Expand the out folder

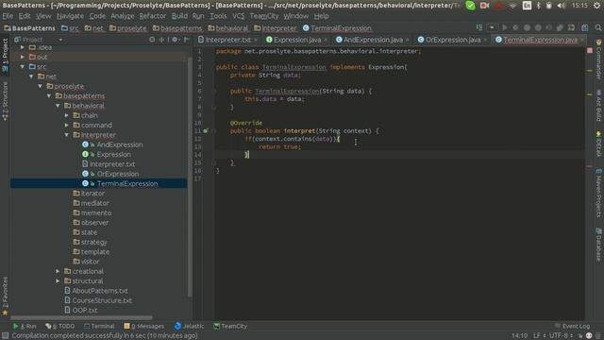(x=23, y=57)
